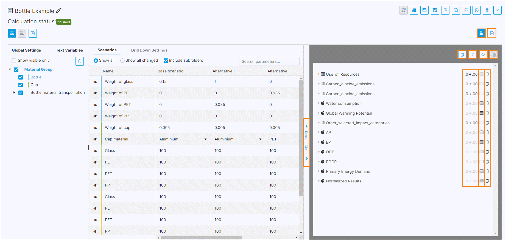Click the PDF icon above results panel
506x240 pixels.
(492, 33)
